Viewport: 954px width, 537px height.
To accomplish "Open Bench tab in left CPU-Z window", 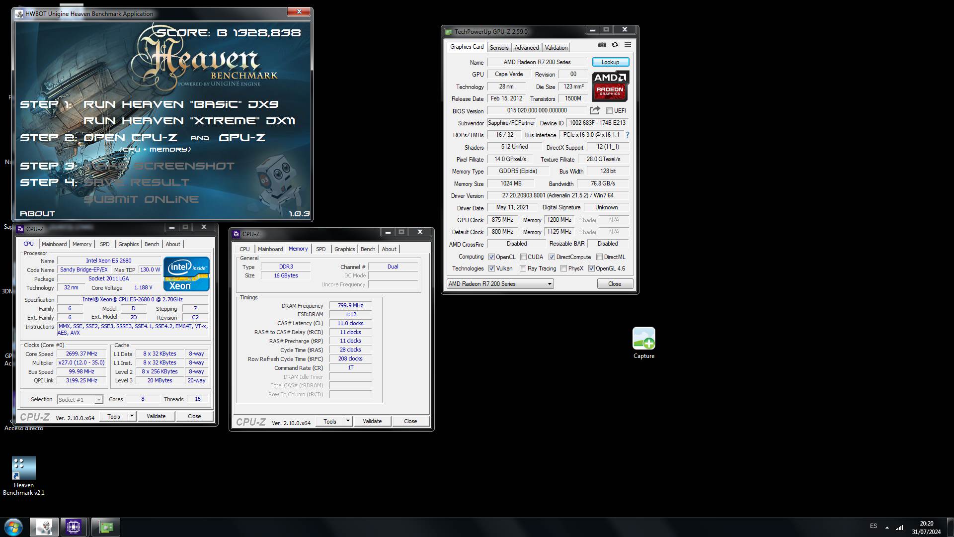I will tap(152, 244).
